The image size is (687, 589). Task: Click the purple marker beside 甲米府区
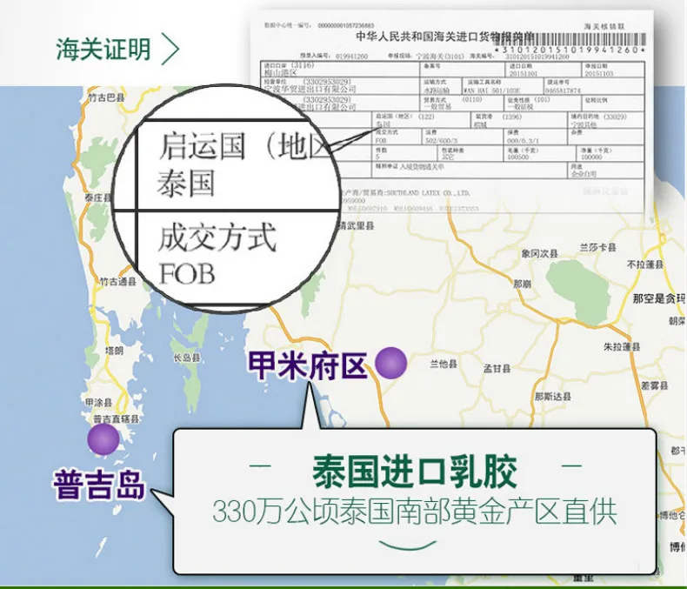[x=390, y=363]
